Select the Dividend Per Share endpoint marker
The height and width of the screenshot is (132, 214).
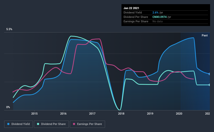(x=209, y=85)
